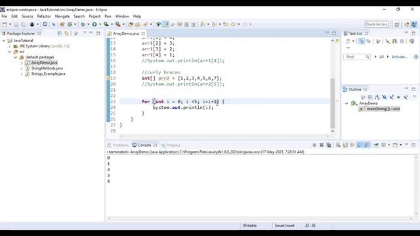
Task: Toggle Hide Non-Public Members in Outline
Action: click(398, 97)
